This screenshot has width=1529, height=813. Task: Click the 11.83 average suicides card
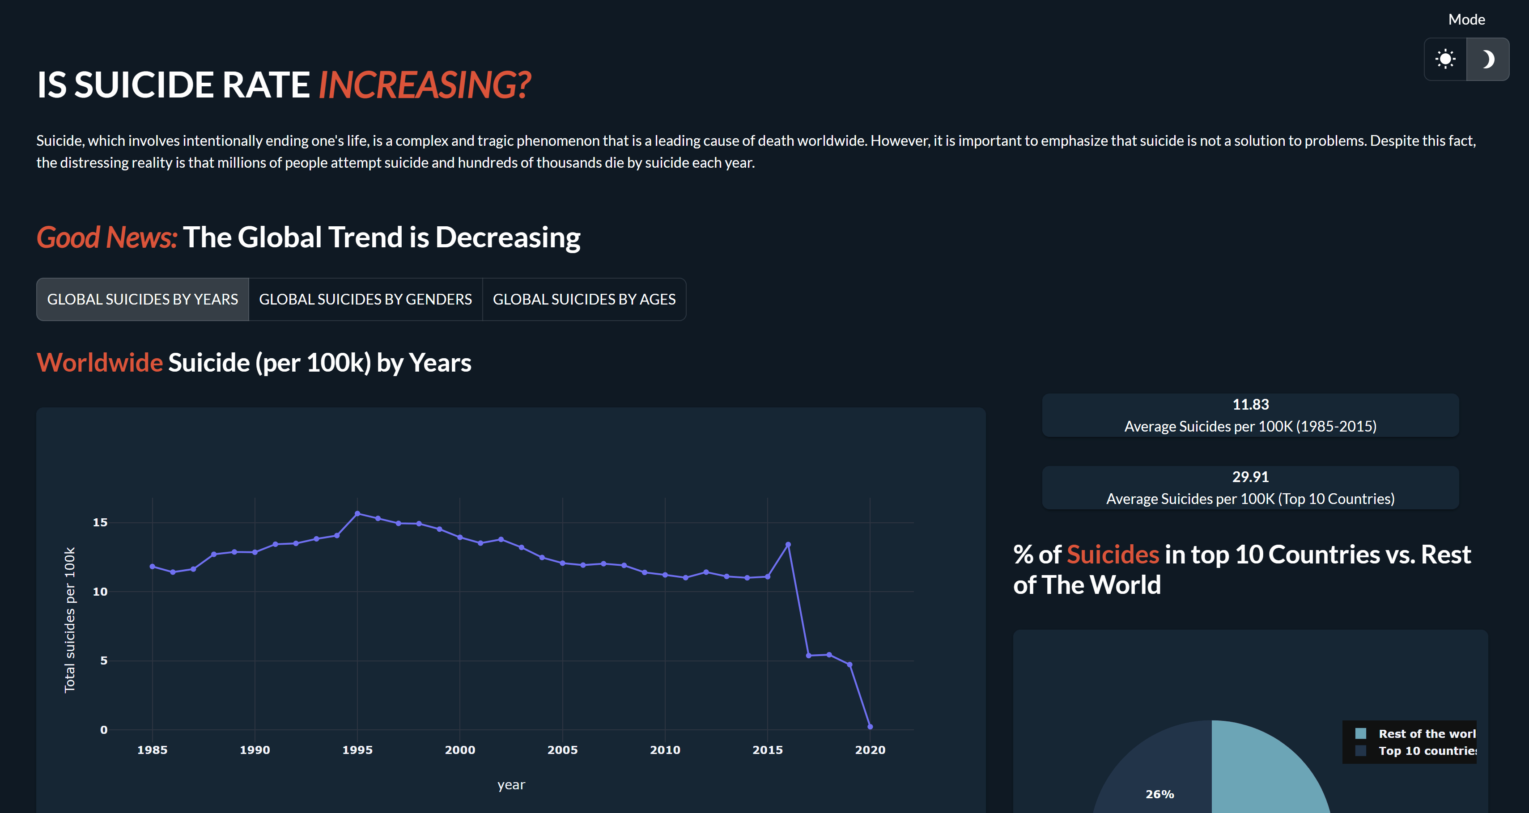click(x=1250, y=415)
